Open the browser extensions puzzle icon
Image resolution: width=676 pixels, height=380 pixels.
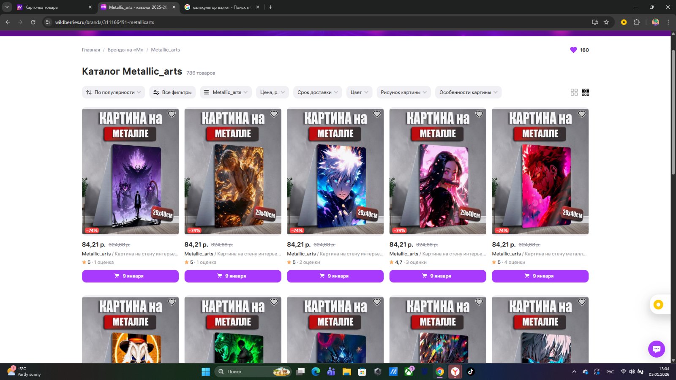637,22
